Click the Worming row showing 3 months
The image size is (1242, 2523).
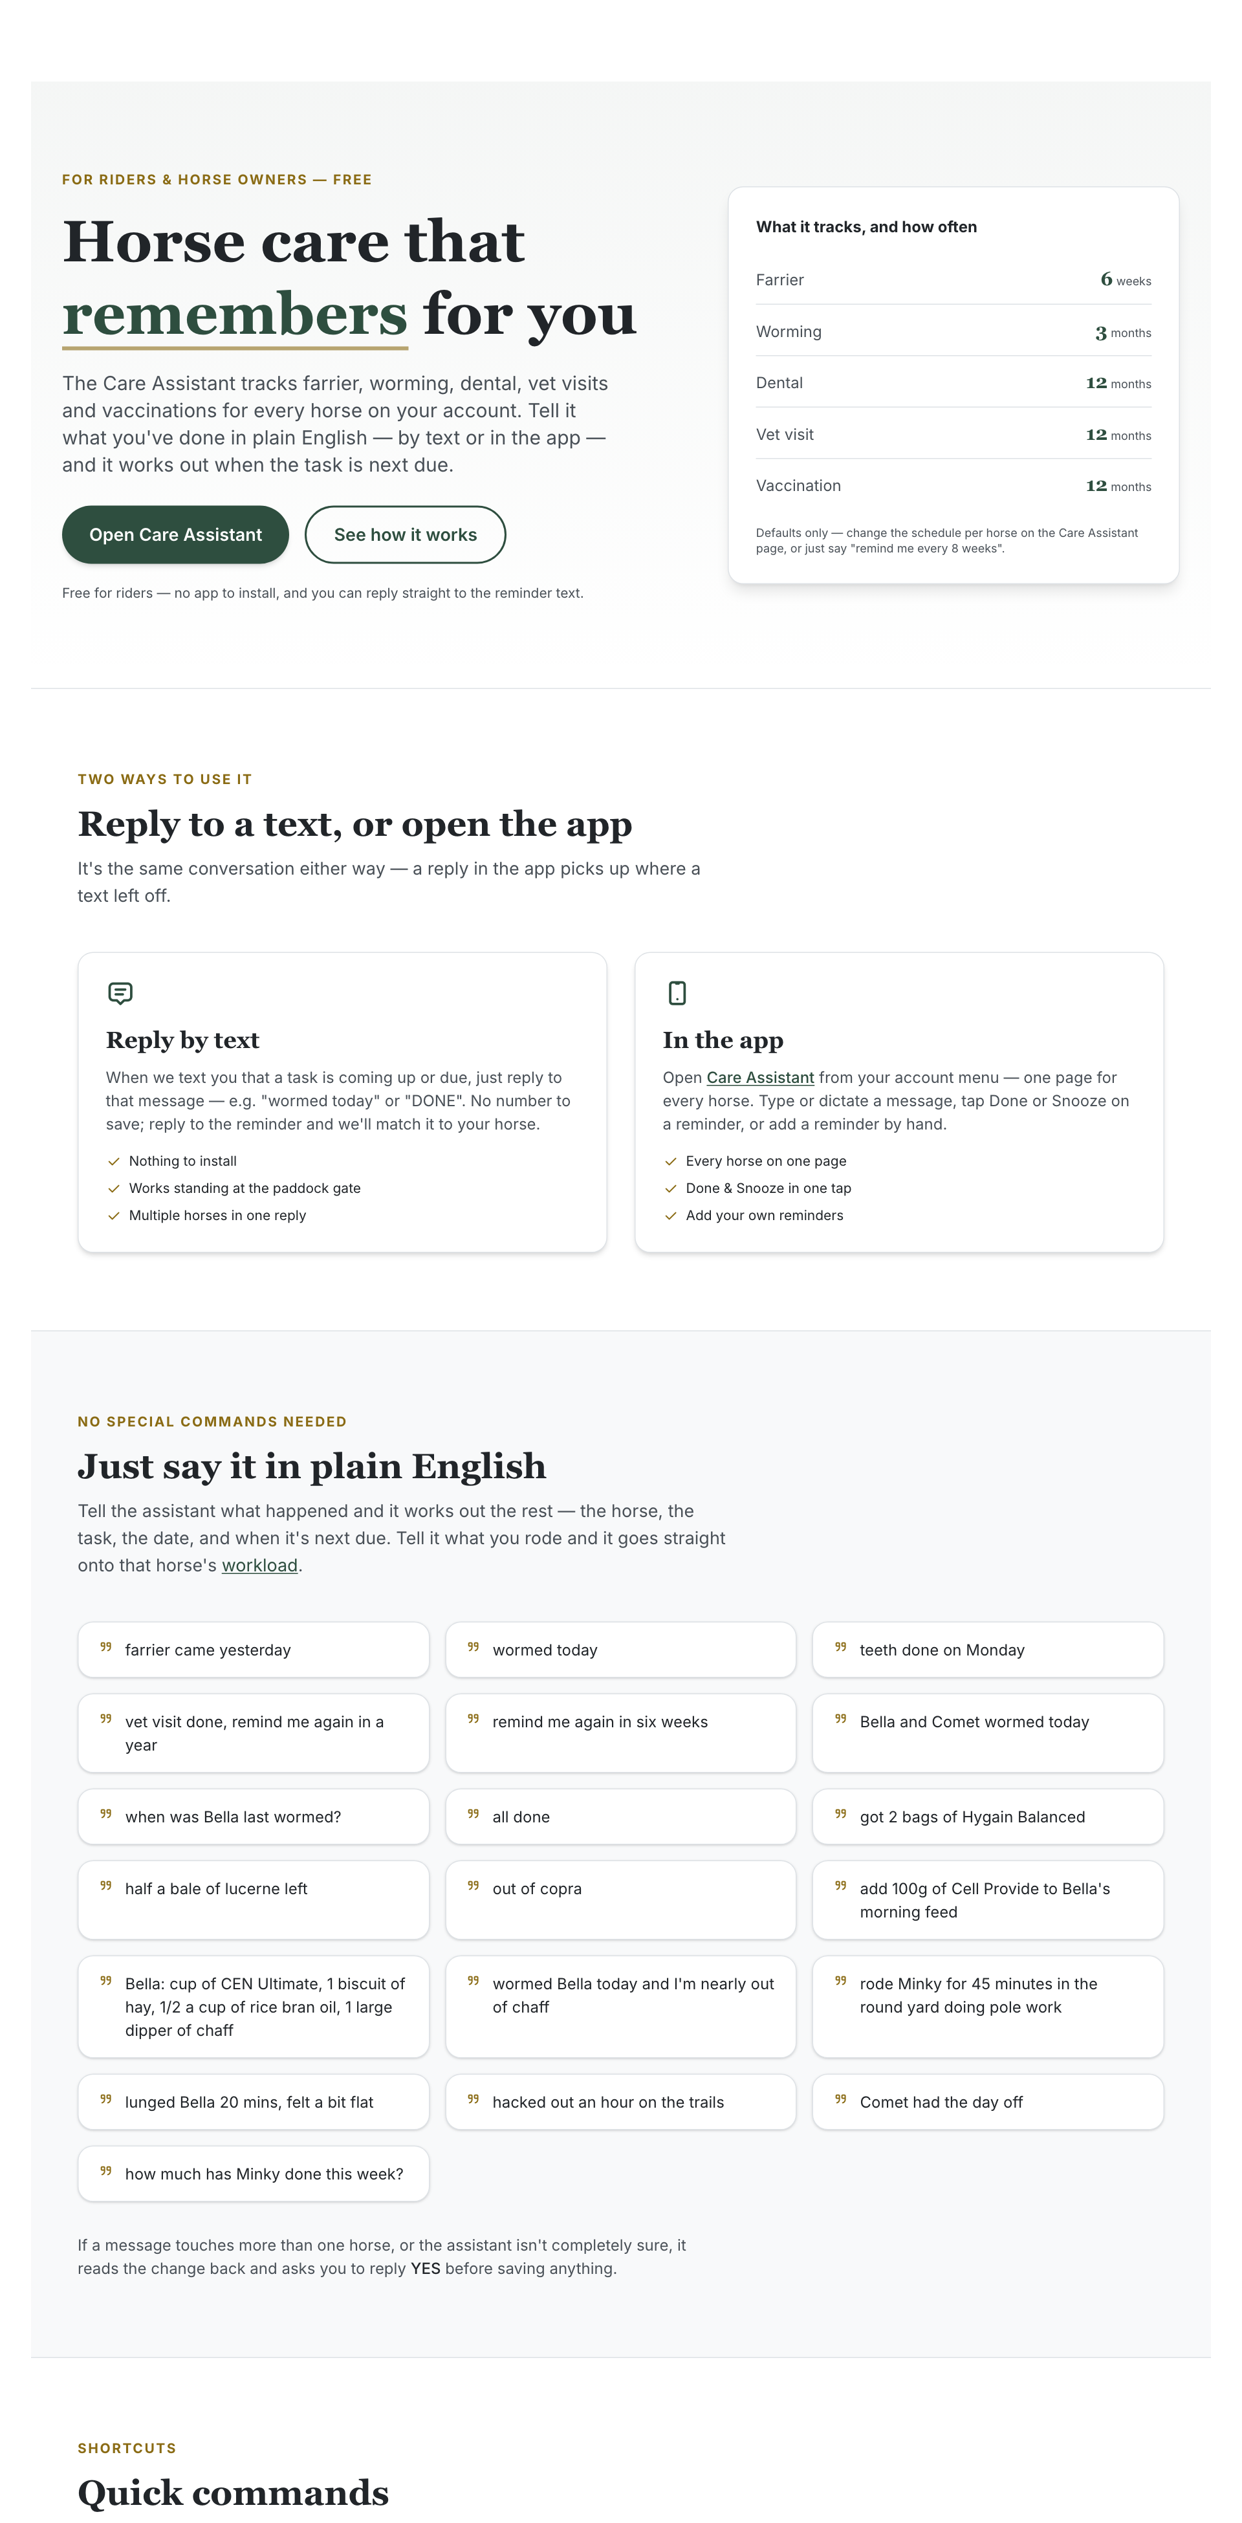(x=953, y=332)
